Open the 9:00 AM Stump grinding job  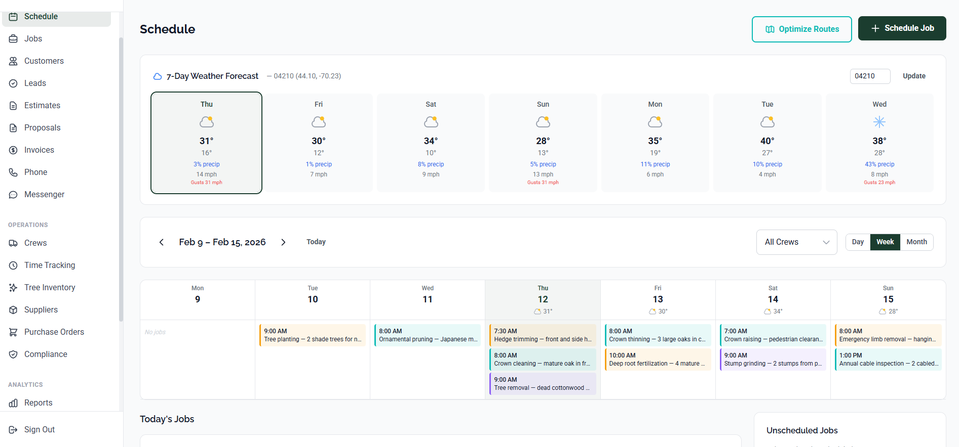pyautogui.click(x=773, y=360)
